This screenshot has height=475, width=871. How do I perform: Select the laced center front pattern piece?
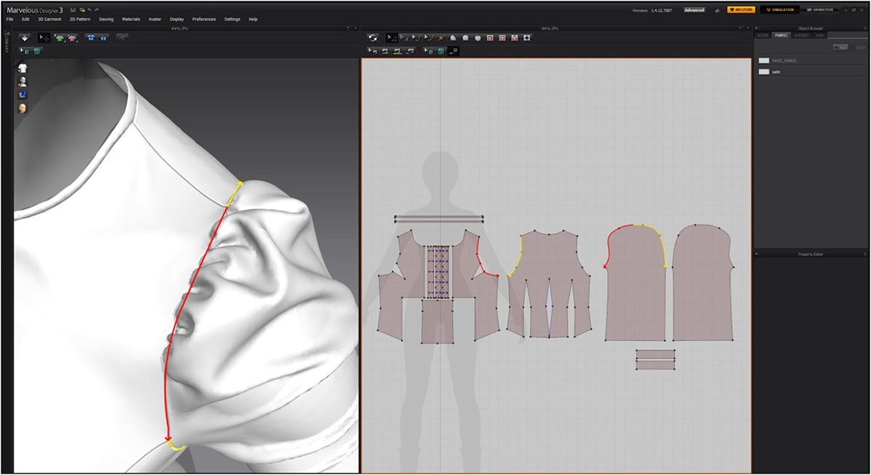click(438, 272)
